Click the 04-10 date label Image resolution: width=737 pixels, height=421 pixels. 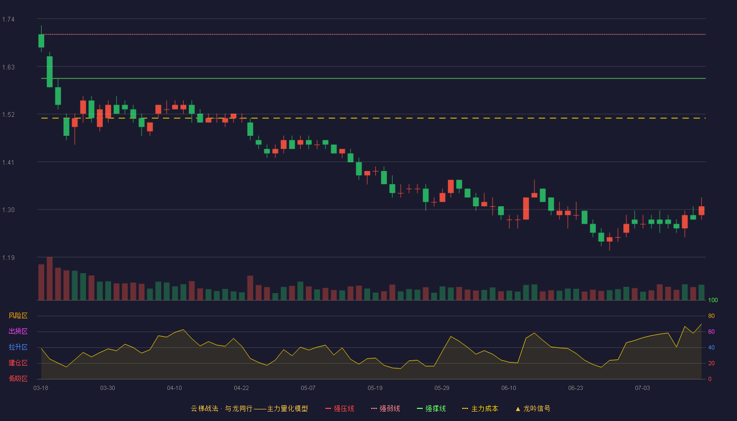[x=174, y=388]
